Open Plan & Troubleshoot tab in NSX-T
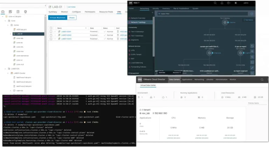 pos(181,8)
